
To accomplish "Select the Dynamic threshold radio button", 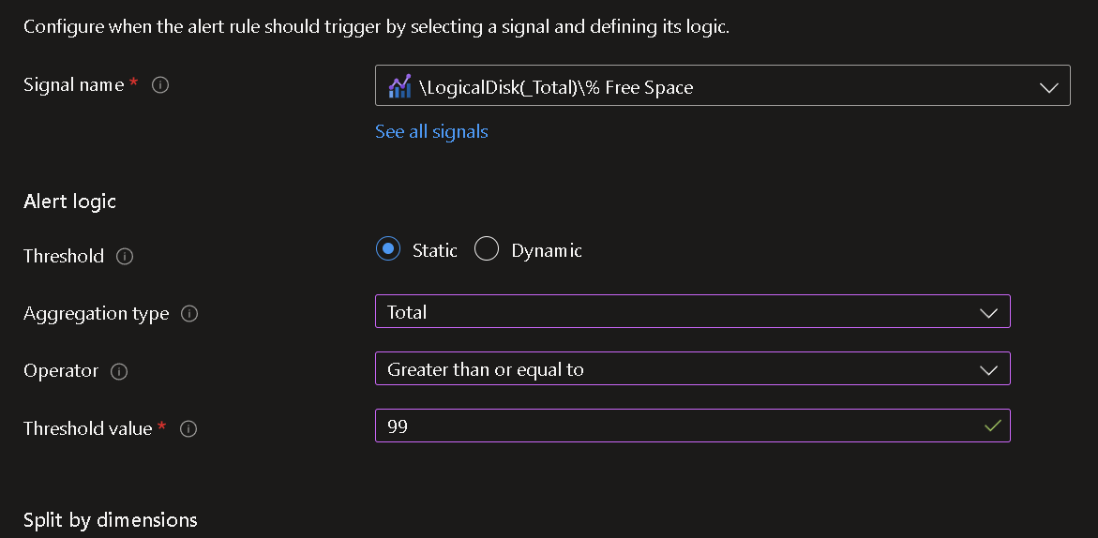I will [486, 249].
